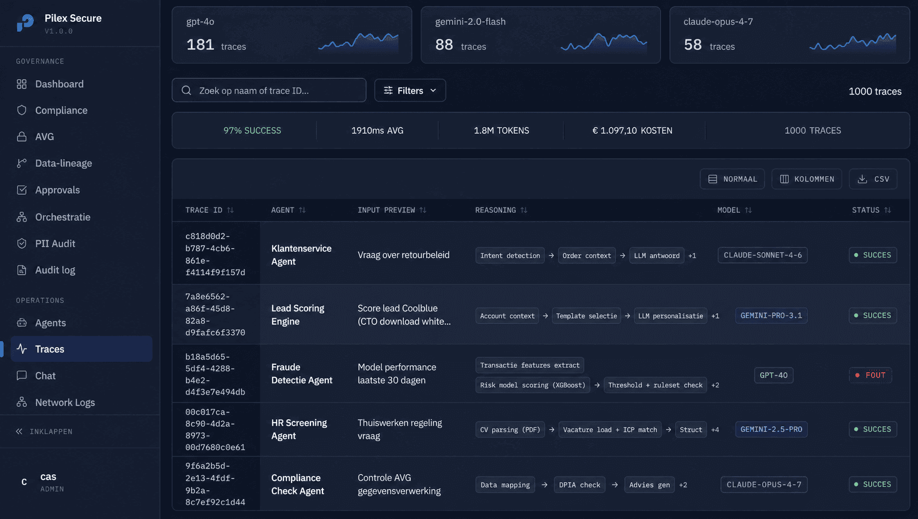Click the collapse chevrons beside Inklappen
This screenshot has height=519, width=918.
[x=19, y=431]
